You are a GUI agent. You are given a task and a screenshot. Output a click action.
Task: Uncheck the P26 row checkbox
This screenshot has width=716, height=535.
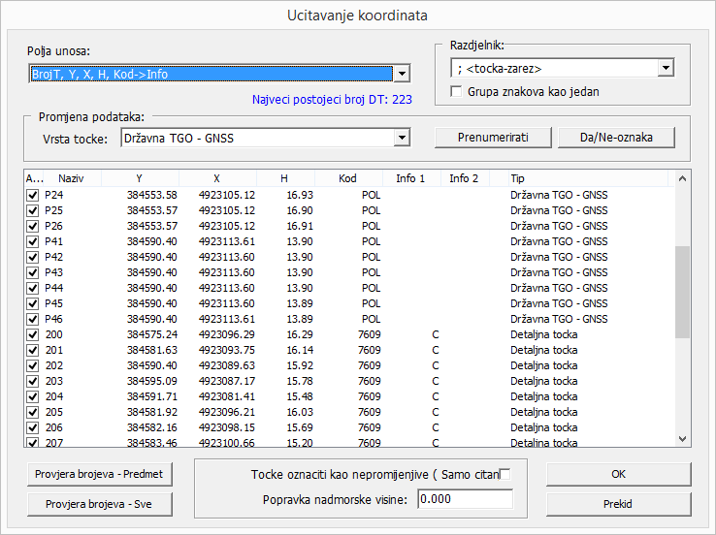click(x=32, y=226)
